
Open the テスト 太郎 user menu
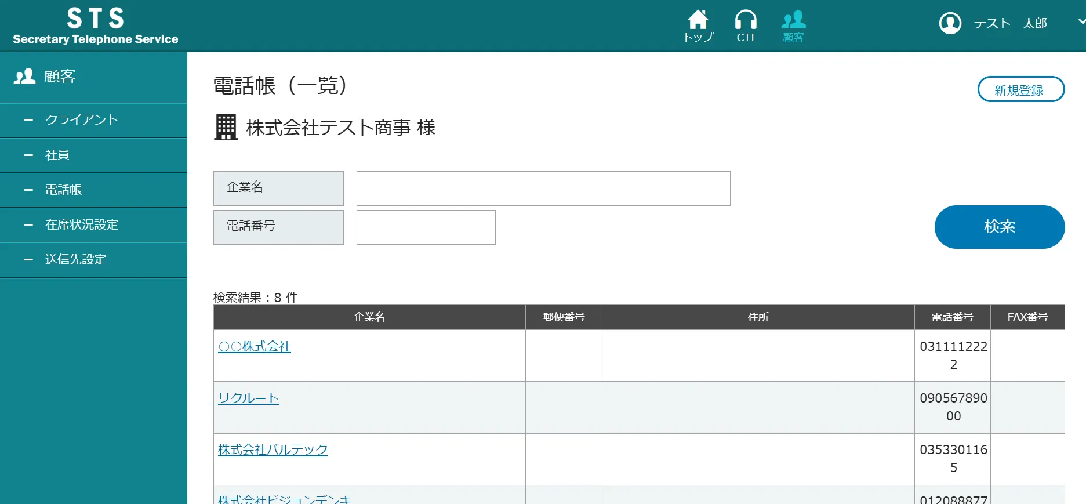coord(1009,23)
